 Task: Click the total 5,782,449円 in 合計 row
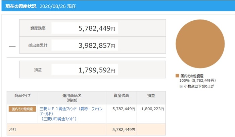tap(124, 130)
